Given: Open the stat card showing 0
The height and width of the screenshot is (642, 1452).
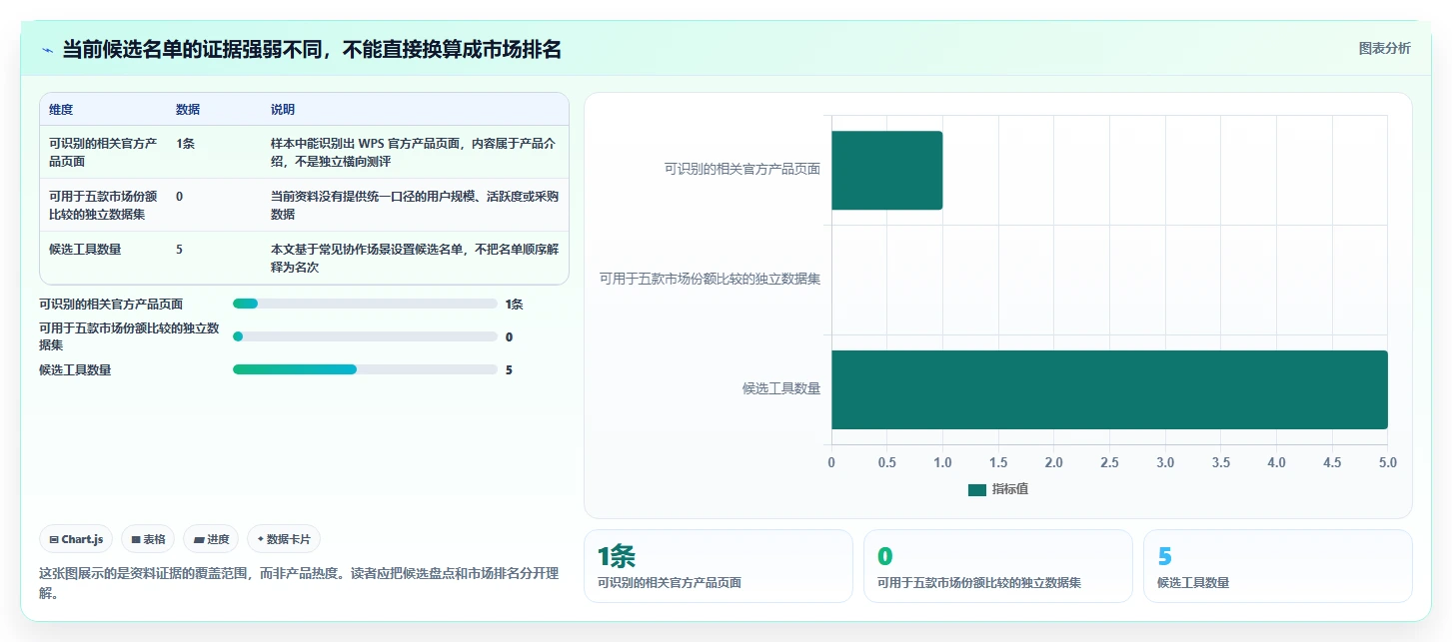Looking at the screenshot, I should click(997, 566).
